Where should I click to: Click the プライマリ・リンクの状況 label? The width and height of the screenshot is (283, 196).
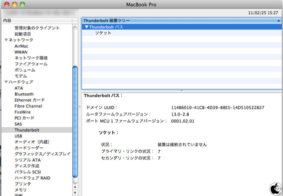click(127, 151)
